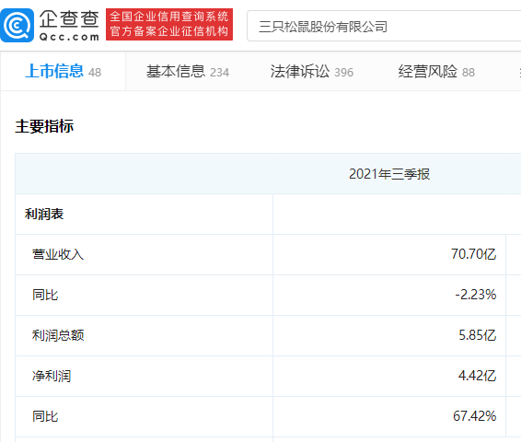This screenshot has height=442, width=521.
Task: Click the 5.85亿 total profit value
Action: pos(477,335)
